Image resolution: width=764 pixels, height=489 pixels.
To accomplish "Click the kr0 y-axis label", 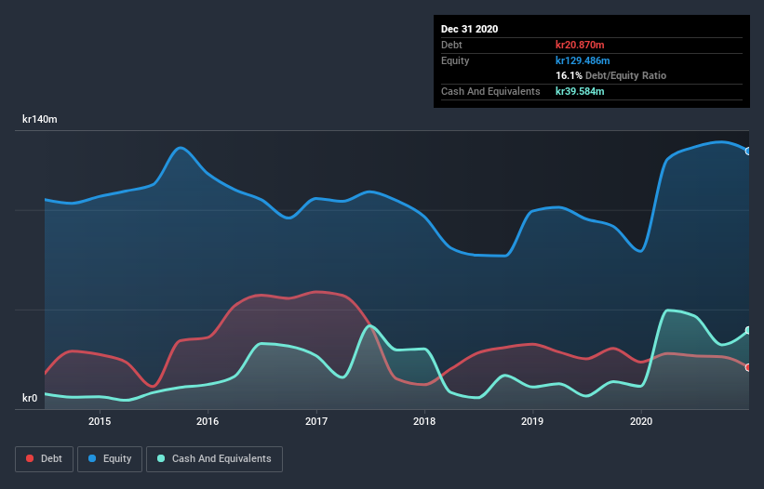I will click(x=30, y=398).
